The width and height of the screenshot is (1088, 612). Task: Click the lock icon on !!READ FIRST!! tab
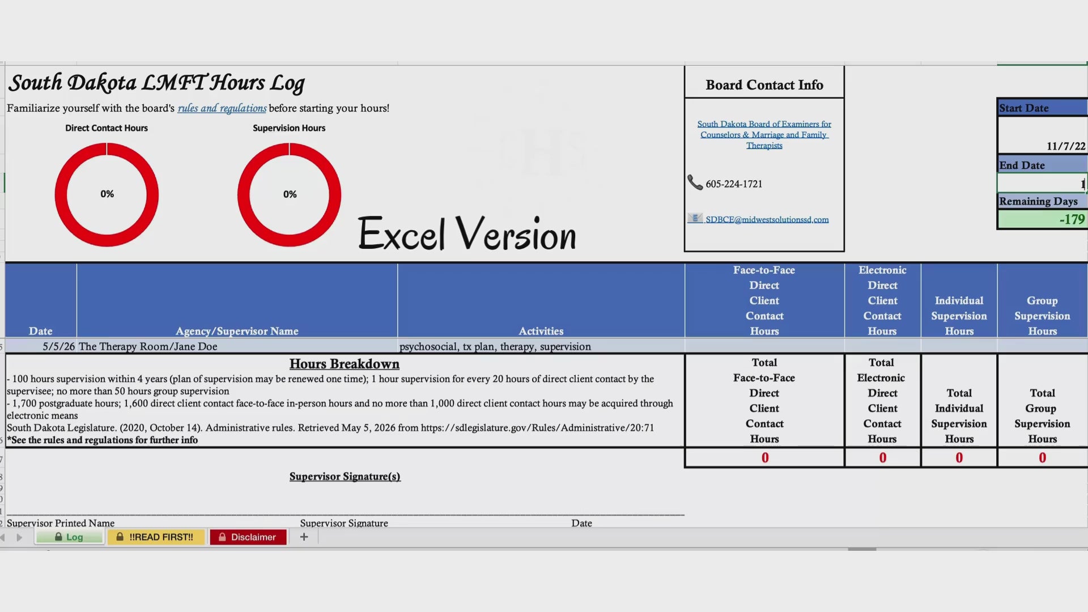pyautogui.click(x=120, y=537)
